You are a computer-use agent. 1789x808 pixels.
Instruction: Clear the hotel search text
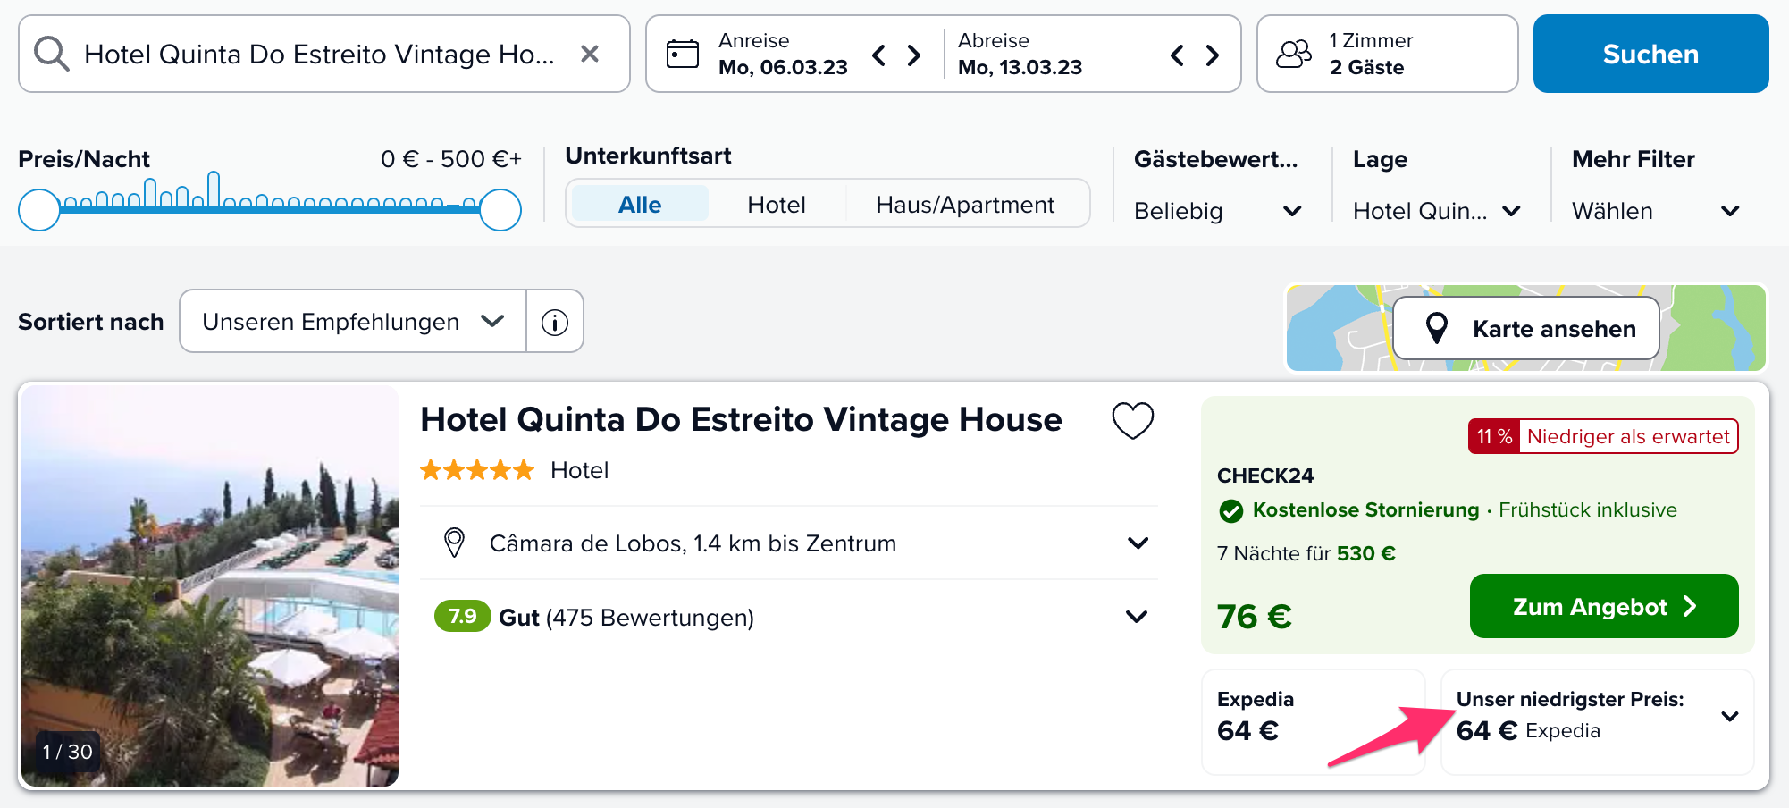coord(590,54)
